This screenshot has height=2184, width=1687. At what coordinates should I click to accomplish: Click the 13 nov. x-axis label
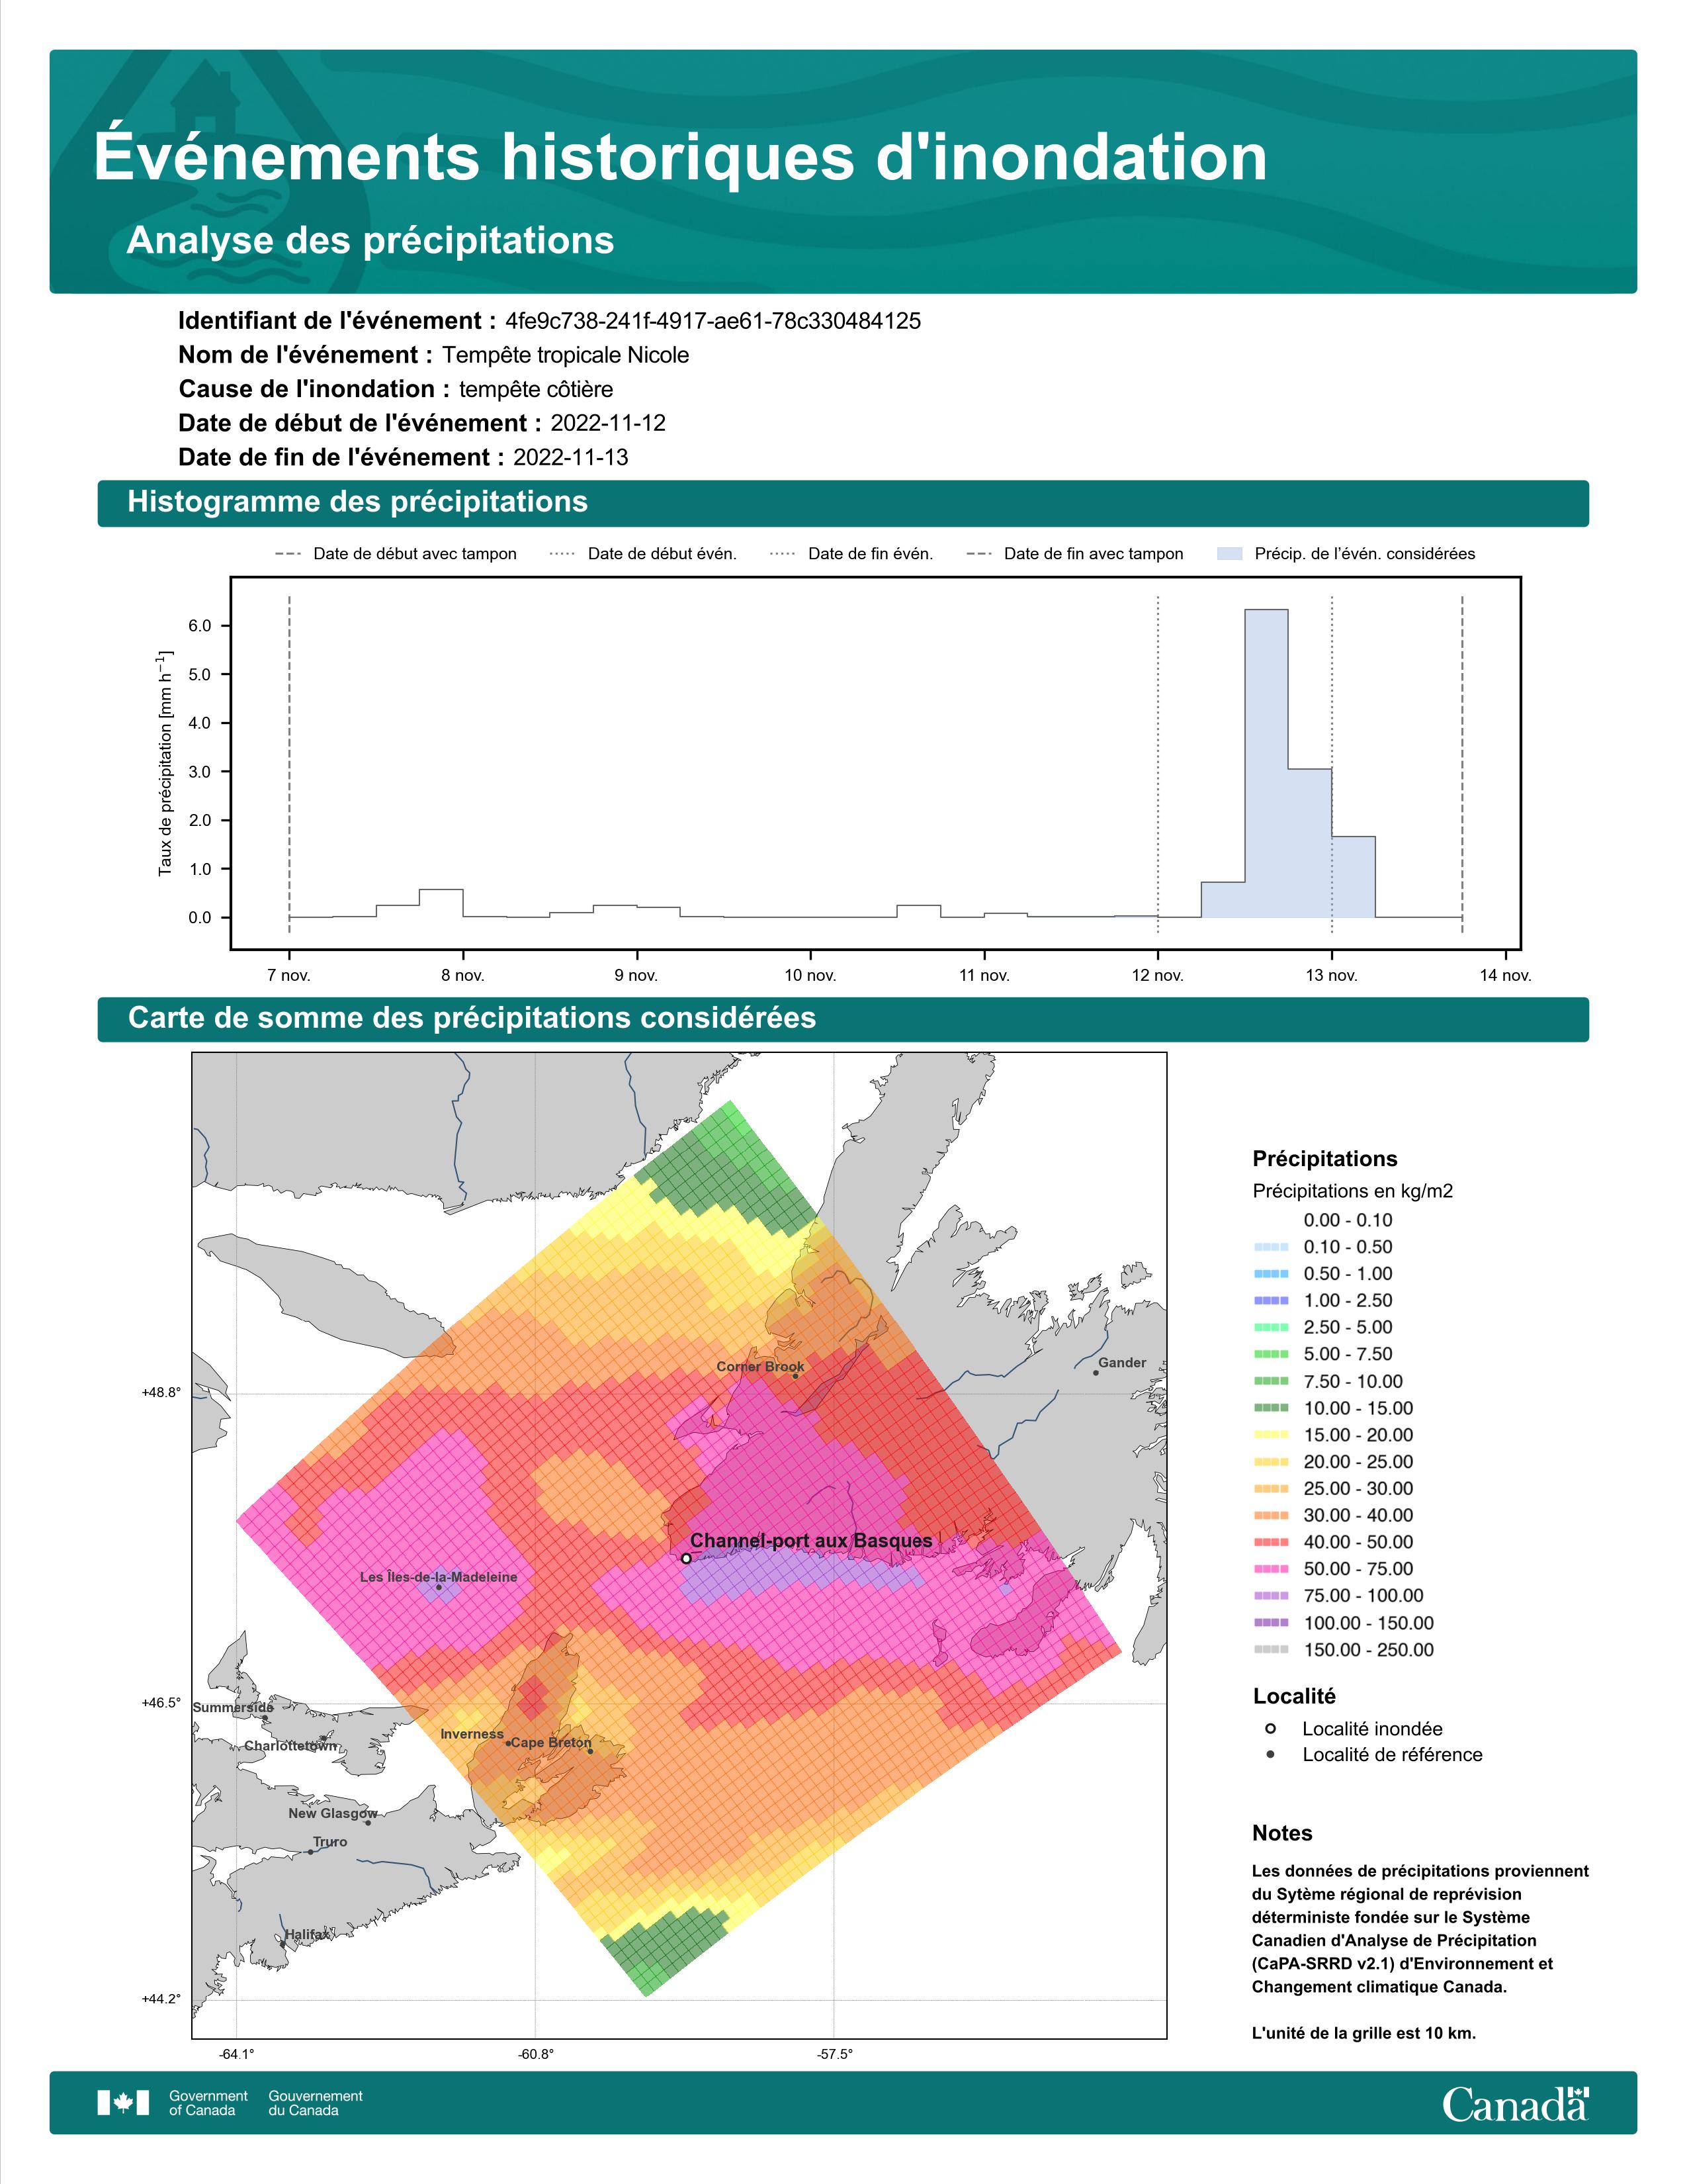[1331, 975]
